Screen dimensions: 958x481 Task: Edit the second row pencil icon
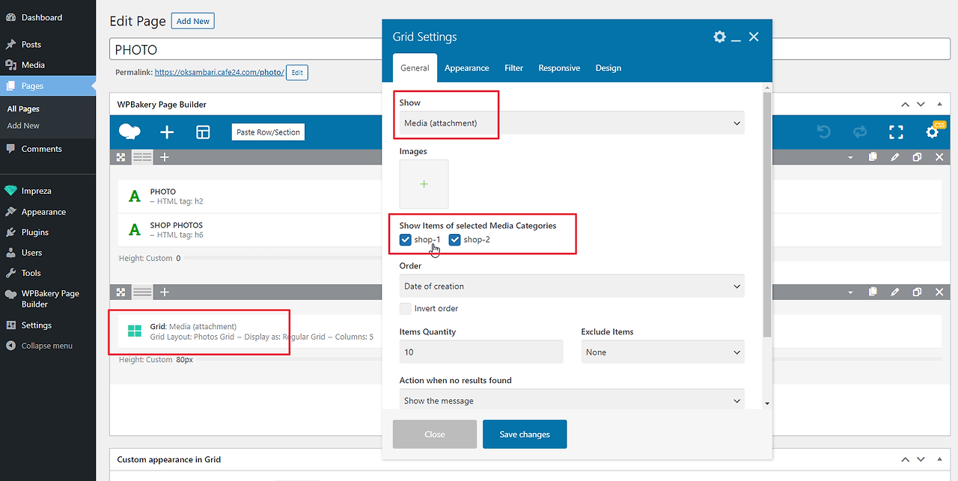click(895, 292)
